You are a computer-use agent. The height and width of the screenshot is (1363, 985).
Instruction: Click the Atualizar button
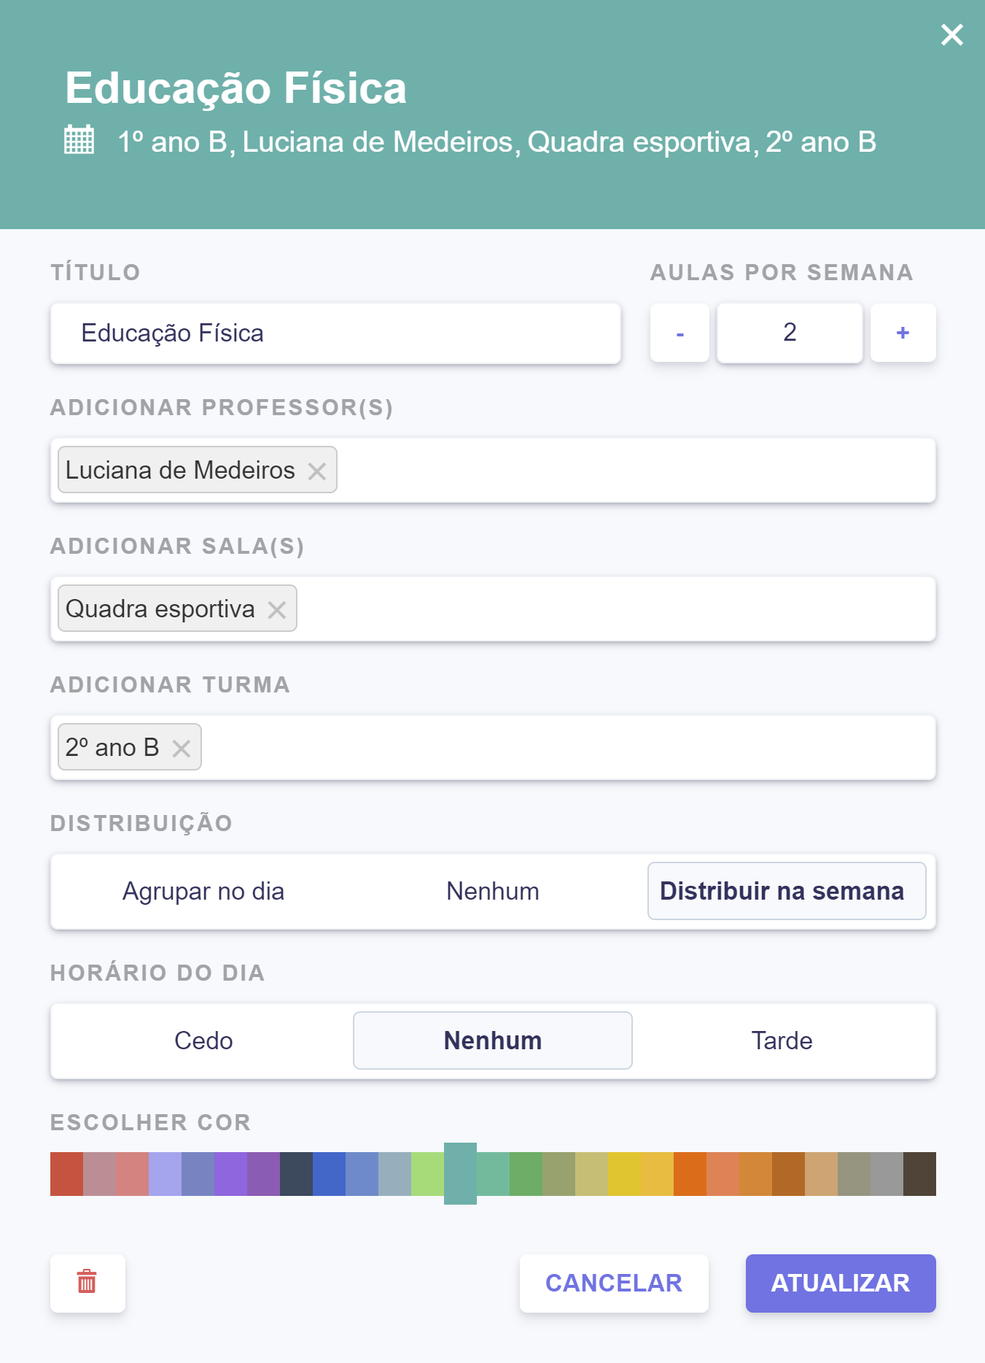click(x=840, y=1283)
